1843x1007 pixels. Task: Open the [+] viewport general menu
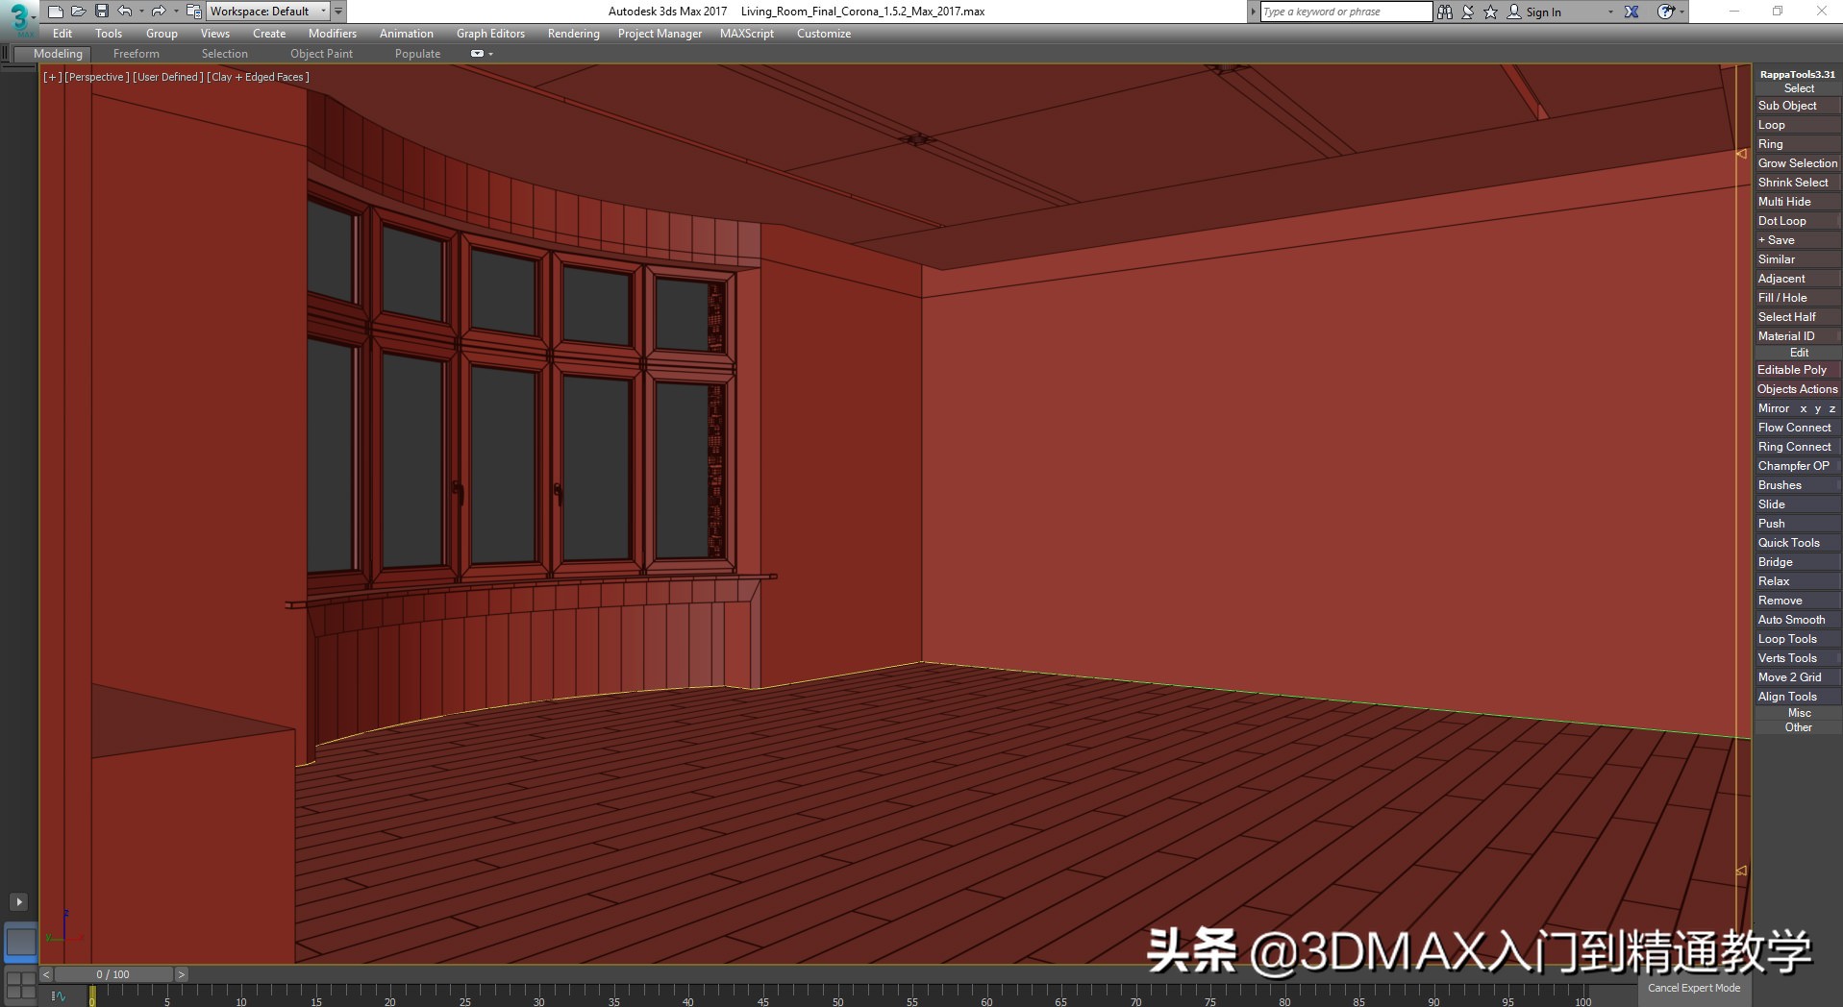click(52, 77)
